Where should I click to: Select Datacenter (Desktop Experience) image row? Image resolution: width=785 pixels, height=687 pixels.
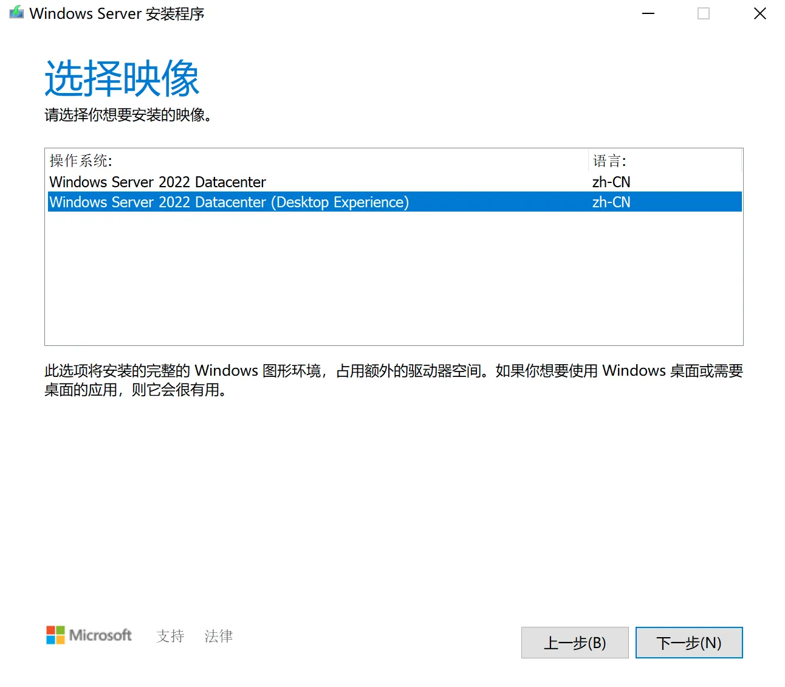[x=394, y=202]
